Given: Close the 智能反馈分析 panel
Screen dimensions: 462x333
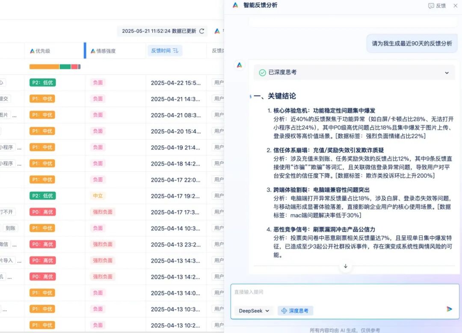Looking at the screenshot, I should click(x=455, y=6).
